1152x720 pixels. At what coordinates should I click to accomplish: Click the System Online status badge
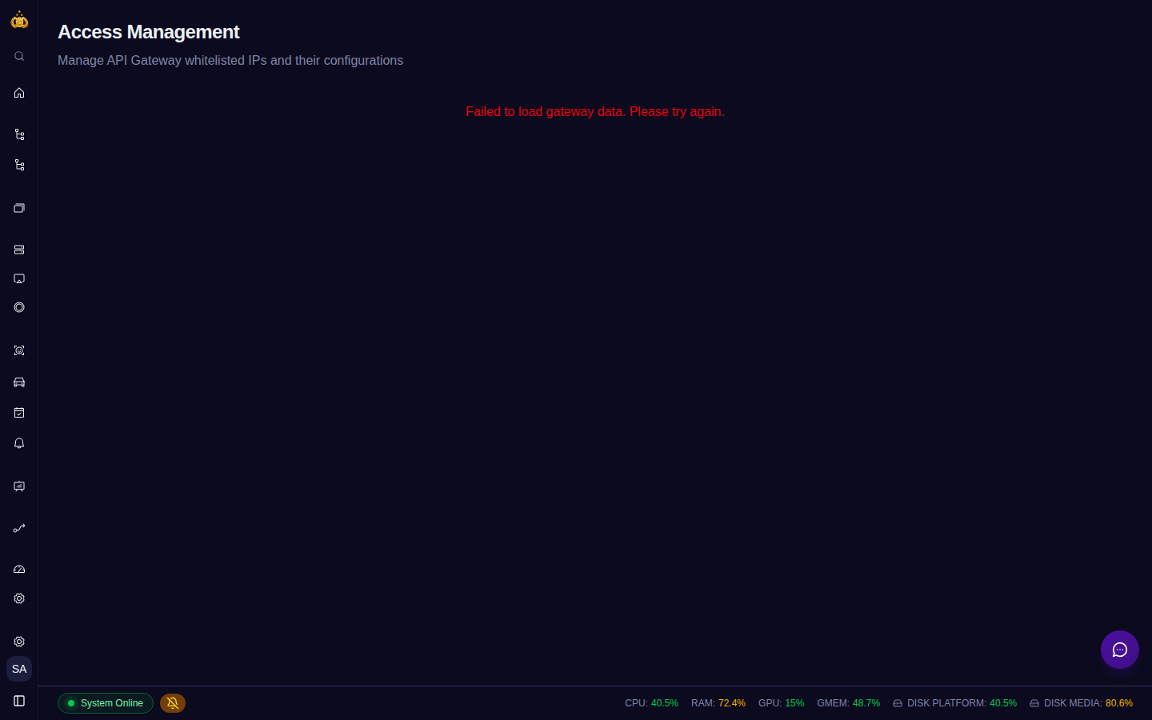point(106,703)
